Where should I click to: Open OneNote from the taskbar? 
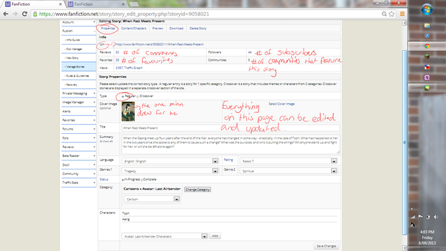pyautogui.click(x=427, y=77)
